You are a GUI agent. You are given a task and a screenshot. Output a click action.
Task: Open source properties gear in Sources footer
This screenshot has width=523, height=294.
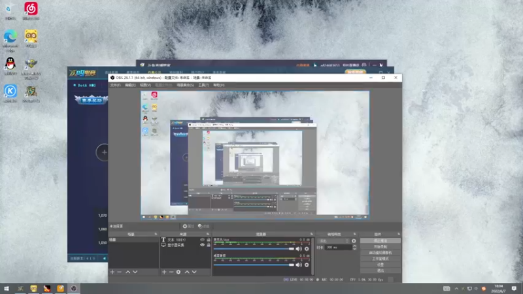[x=178, y=272]
